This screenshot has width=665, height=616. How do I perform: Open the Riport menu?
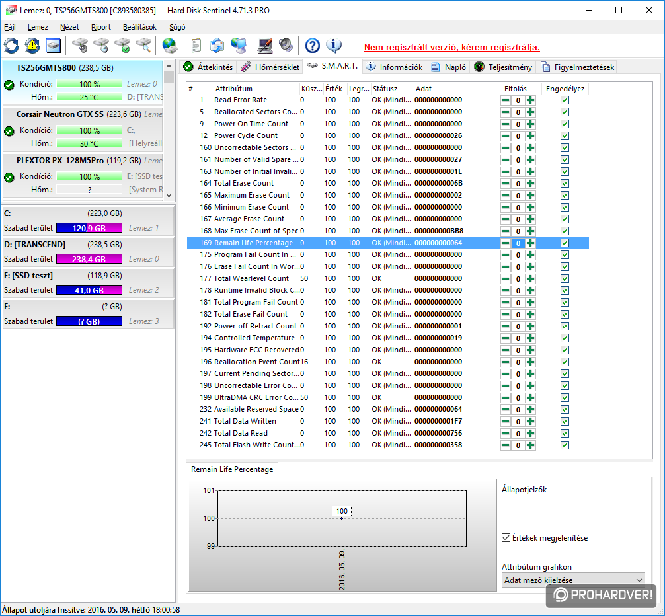click(101, 27)
